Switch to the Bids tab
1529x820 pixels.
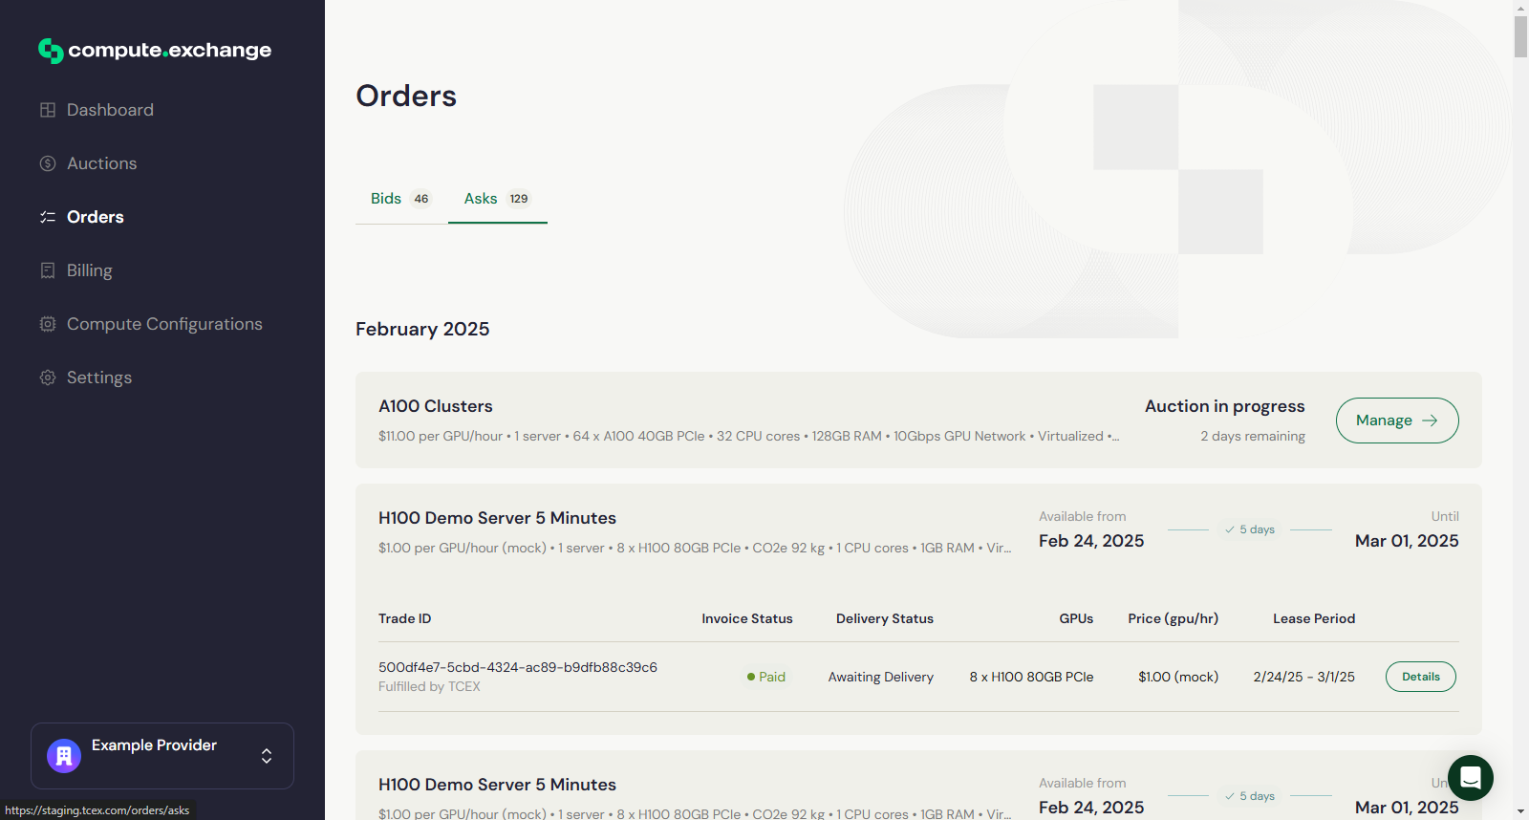coord(401,199)
